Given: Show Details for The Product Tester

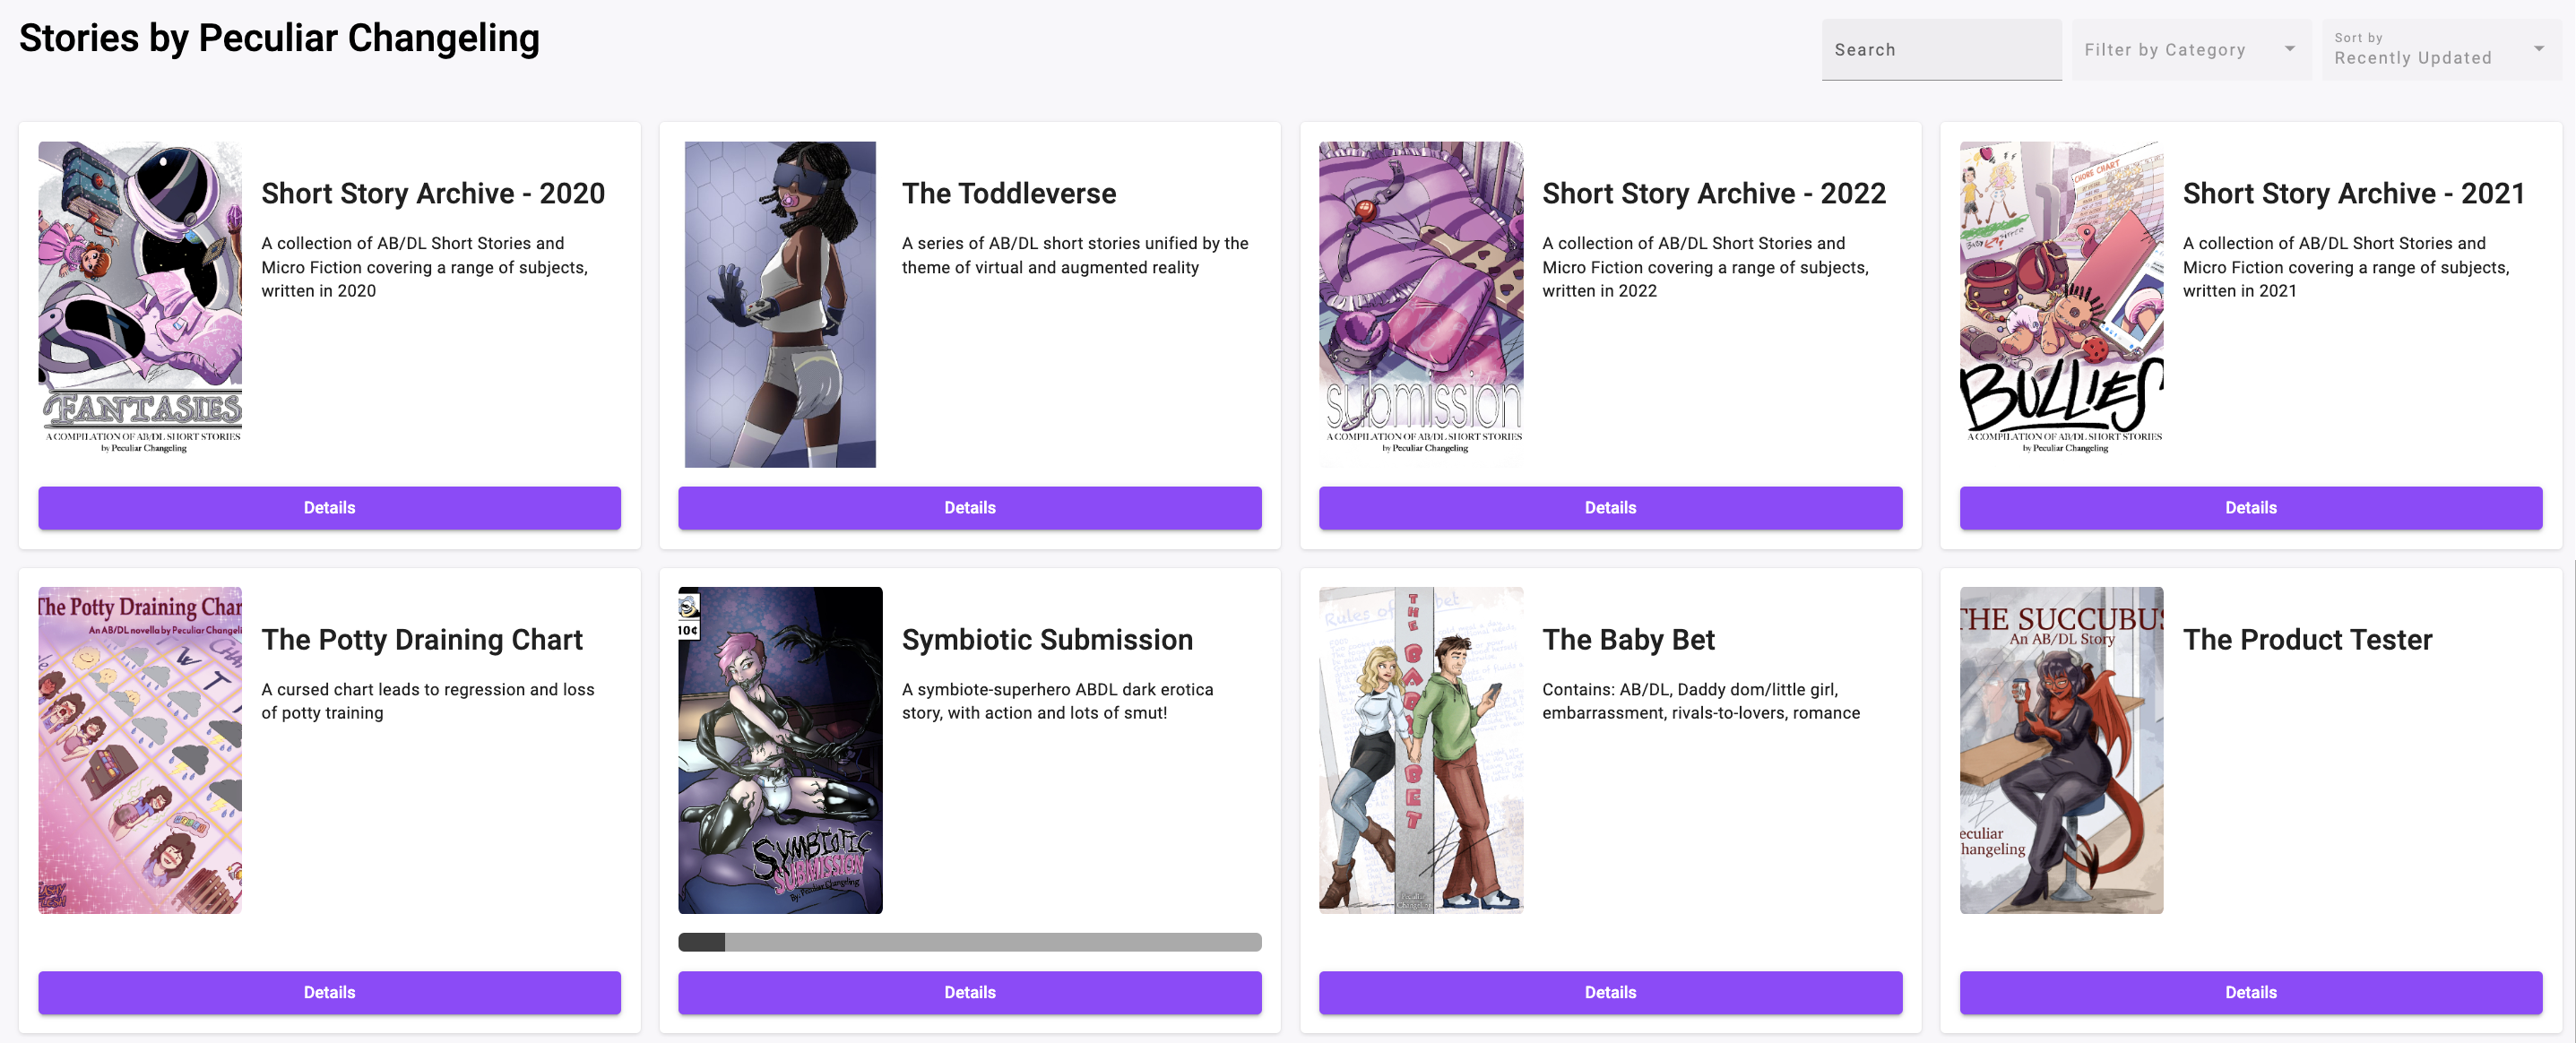Looking at the screenshot, I should pos(2250,992).
